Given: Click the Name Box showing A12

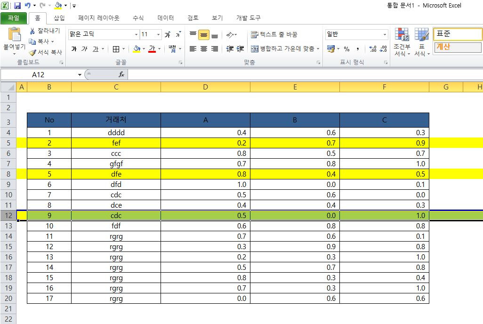Looking at the screenshot, I should click(x=38, y=74).
